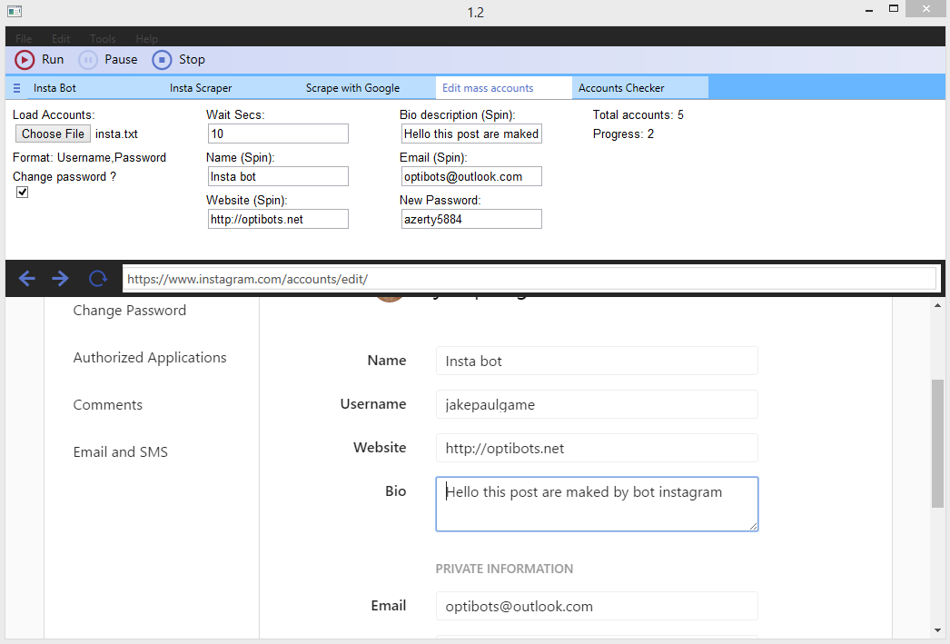Click the Instagram Email field
Image resolution: width=950 pixels, height=644 pixels.
597,607
